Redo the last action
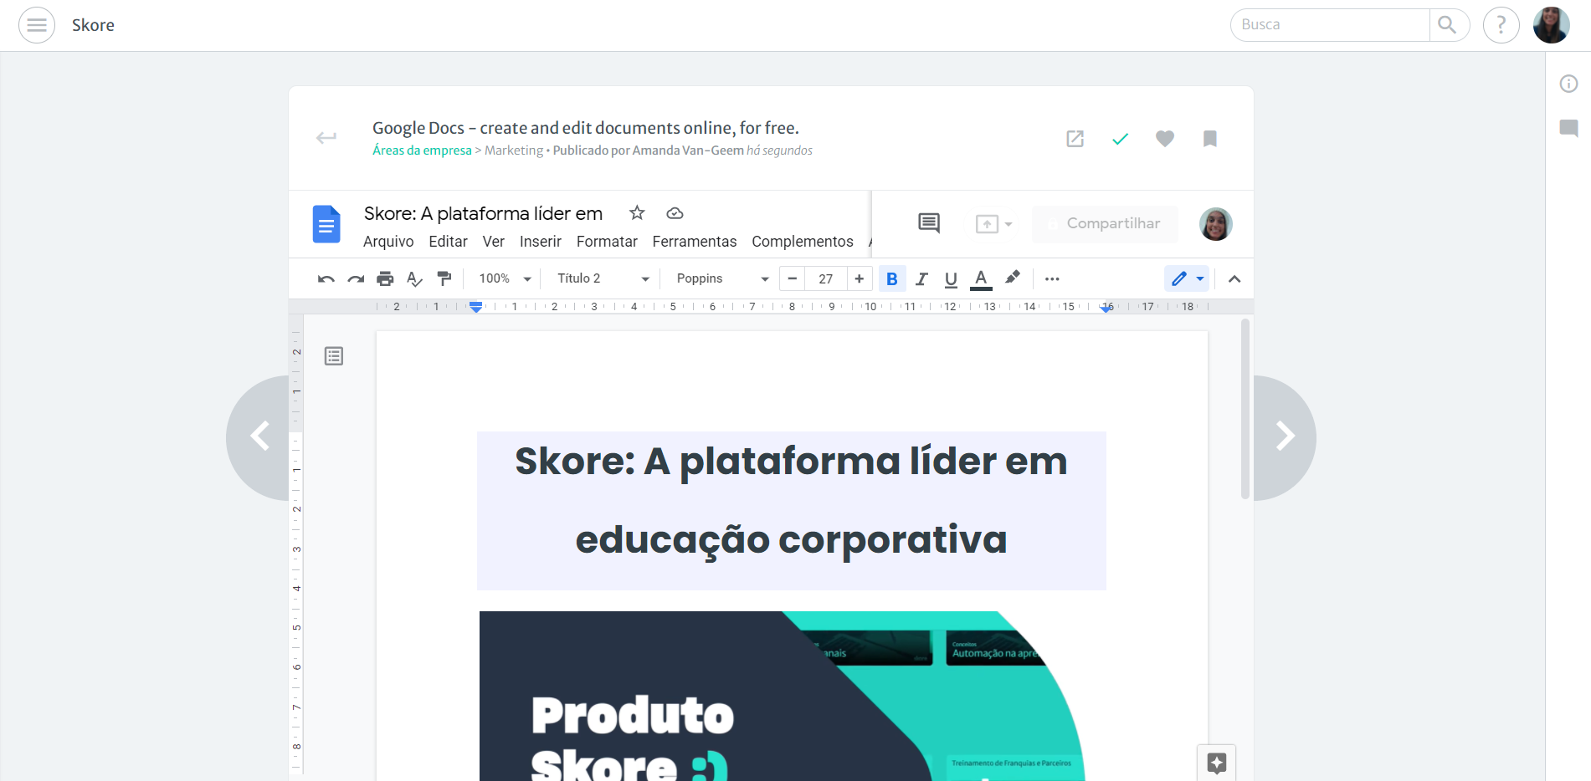 (356, 279)
